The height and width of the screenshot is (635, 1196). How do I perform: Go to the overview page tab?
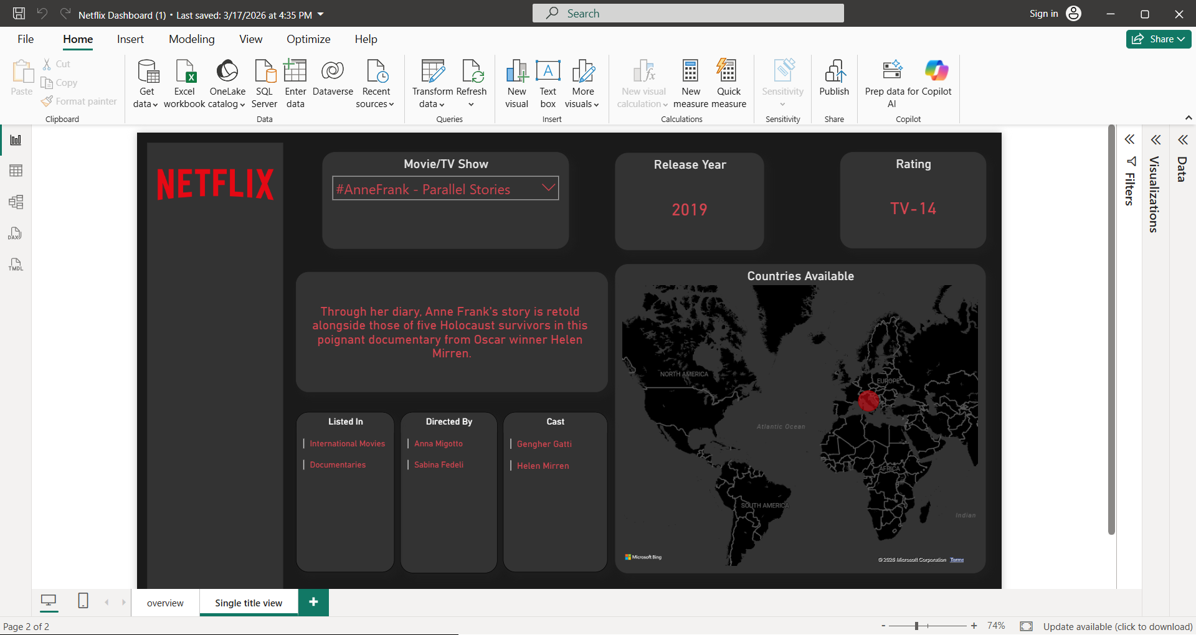(165, 603)
